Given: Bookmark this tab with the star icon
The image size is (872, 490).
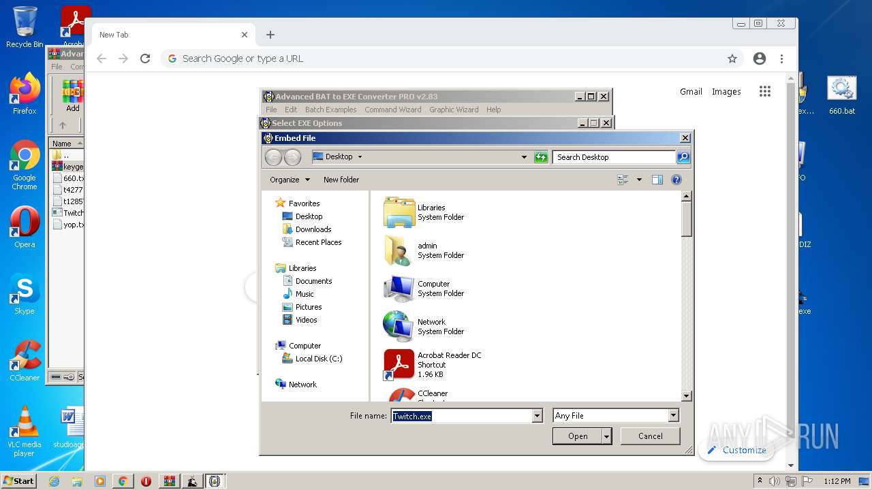Looking at the screenshot, I should pos(732,59).
